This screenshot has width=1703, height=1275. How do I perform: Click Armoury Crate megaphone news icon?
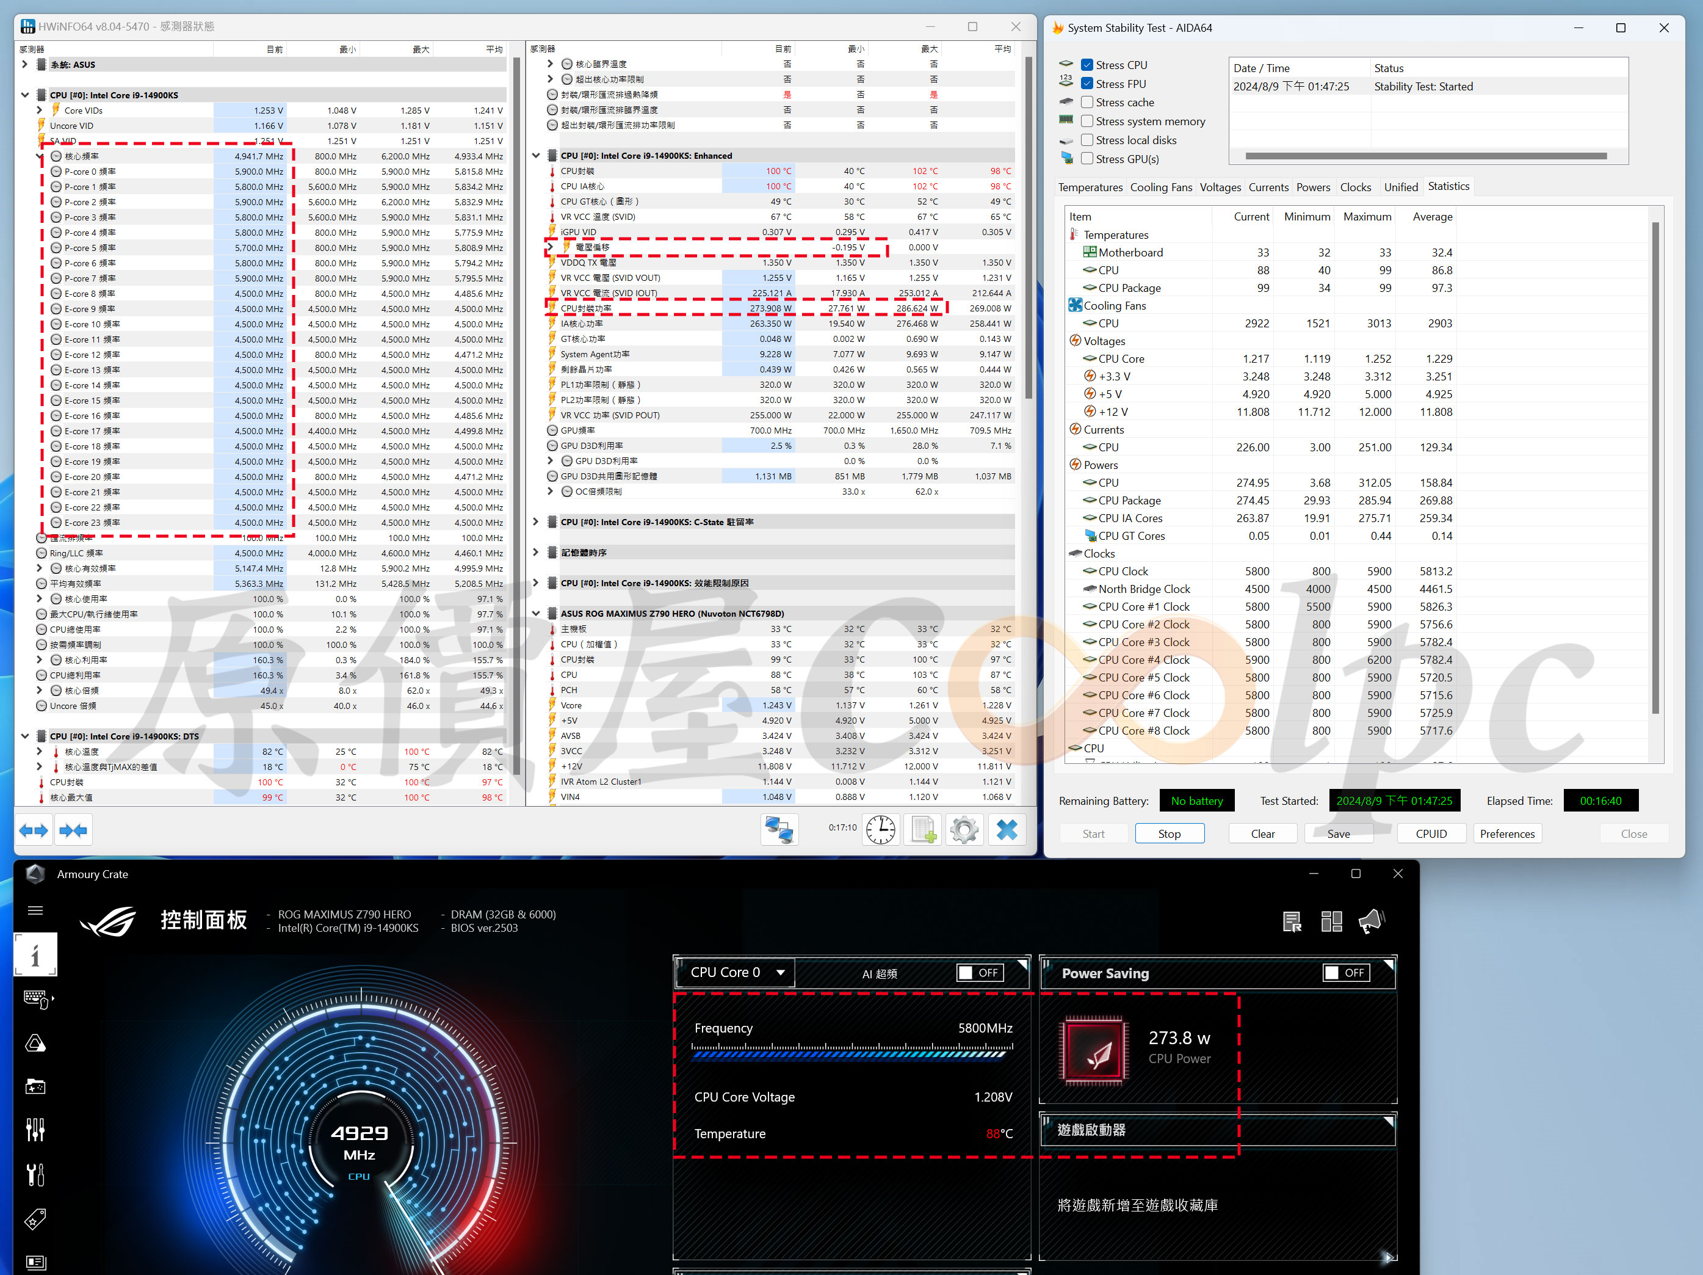point(1371,921)
